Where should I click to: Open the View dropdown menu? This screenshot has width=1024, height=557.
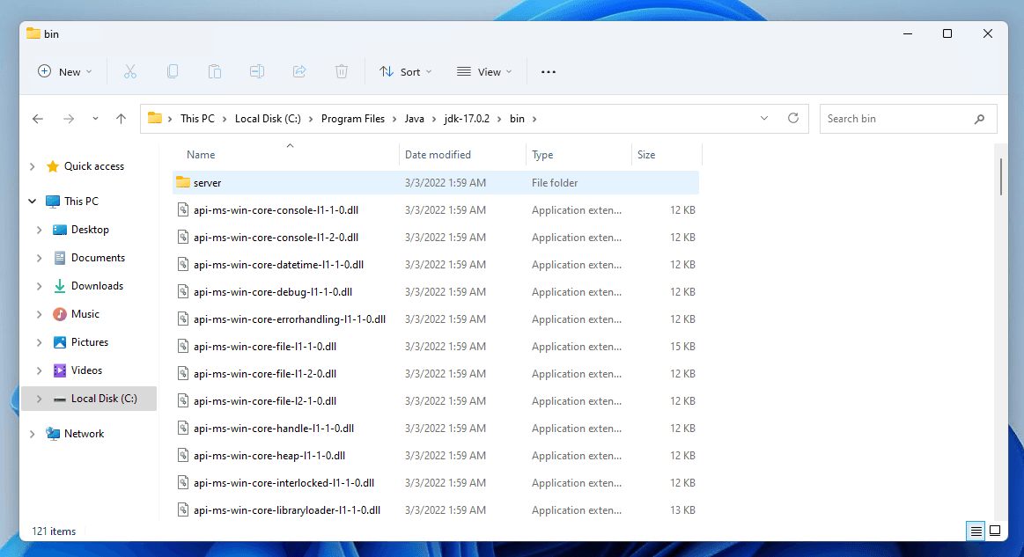[x=484, y=72]
